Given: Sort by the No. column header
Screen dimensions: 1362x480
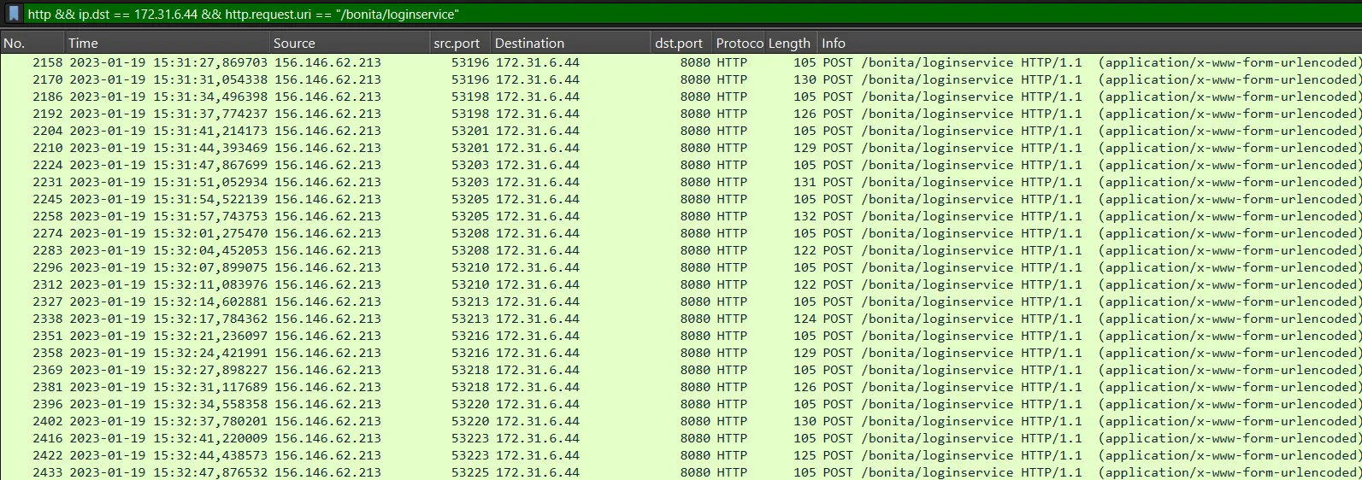Looking at the screenshot, I should click(x=32, y=43).
